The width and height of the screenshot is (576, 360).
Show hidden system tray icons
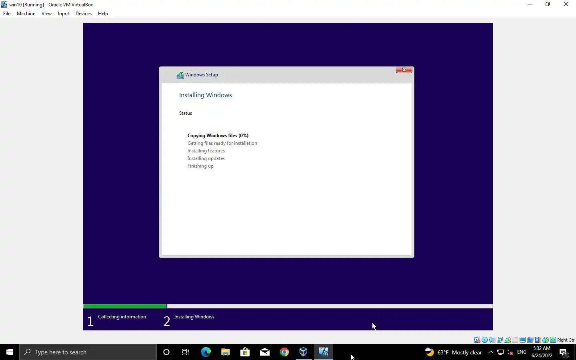coord(491,352)
